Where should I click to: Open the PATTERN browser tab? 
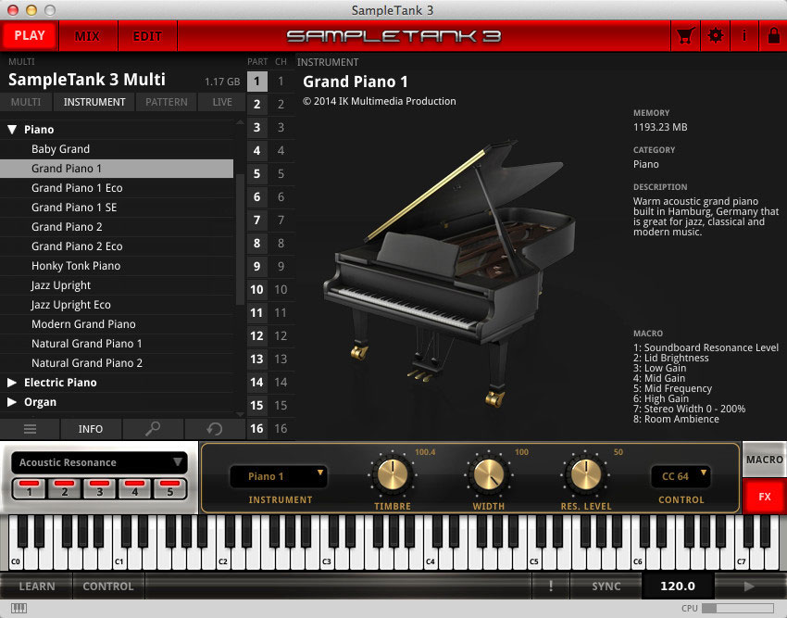pos(166,102)
